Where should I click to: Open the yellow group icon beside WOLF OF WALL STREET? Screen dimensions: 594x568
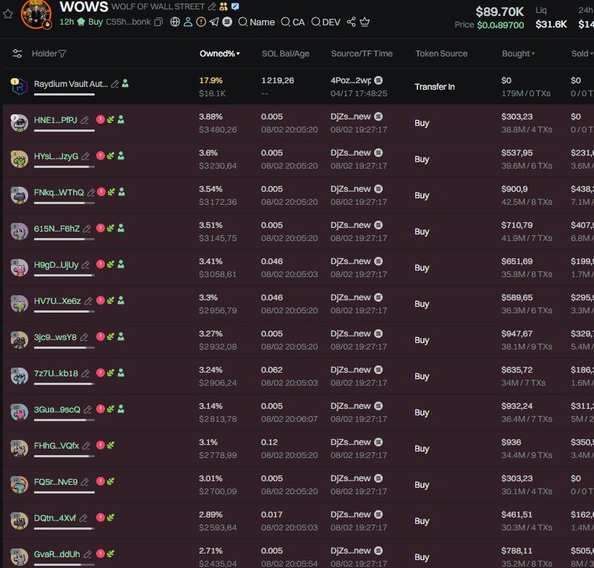[x=224, y=7]
